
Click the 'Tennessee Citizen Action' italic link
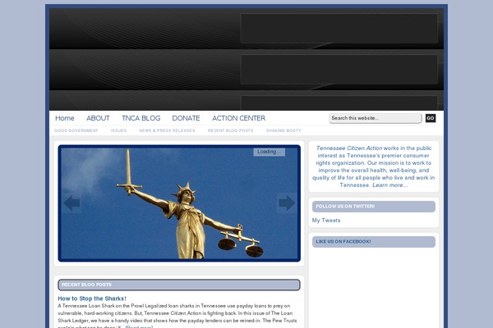349,148
